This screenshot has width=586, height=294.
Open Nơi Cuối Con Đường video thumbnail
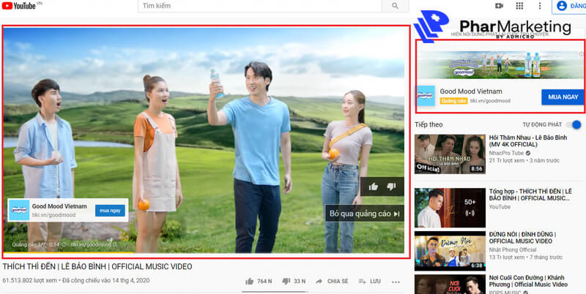450,284
